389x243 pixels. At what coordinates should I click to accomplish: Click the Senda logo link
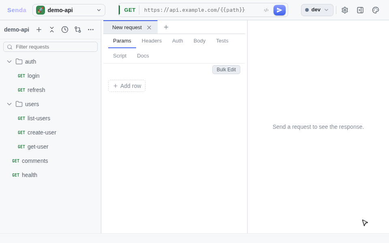pyautogui.click(x=17, y=10)
